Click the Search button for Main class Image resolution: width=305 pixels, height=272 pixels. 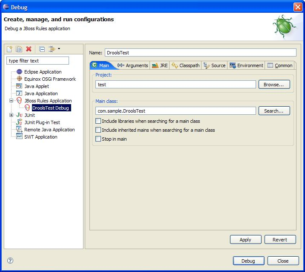click(274, 111)
